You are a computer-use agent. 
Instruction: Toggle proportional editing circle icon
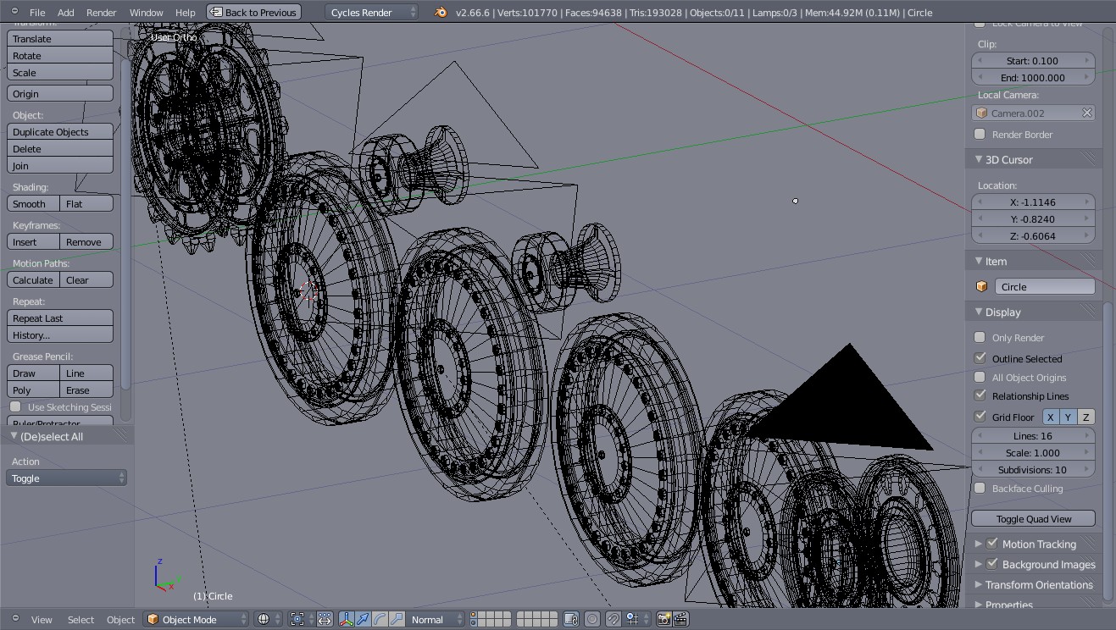[x=592, y=619]
